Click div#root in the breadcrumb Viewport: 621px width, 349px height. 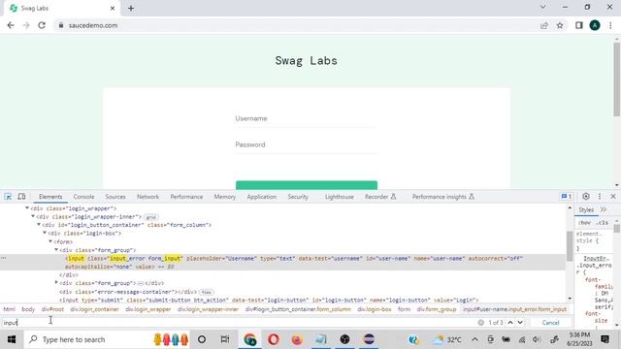coord(52,309)
